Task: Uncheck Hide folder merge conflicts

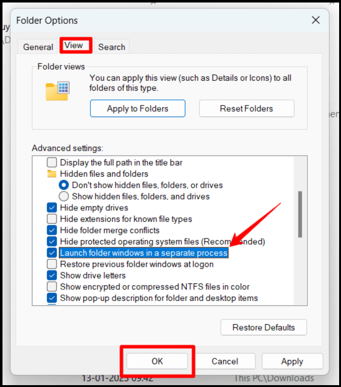Action: coord(52,230)
